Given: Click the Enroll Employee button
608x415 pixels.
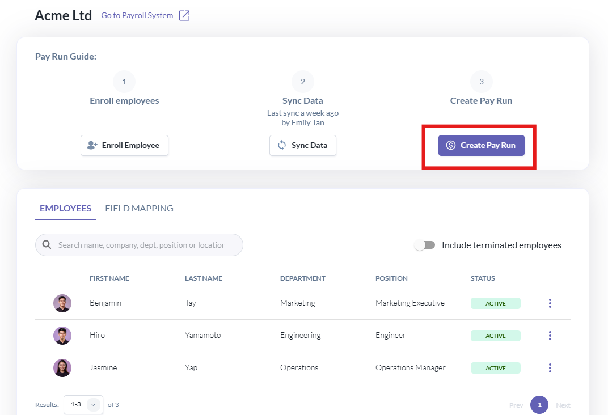Looking at the screenshot, I should pos(124,145).
